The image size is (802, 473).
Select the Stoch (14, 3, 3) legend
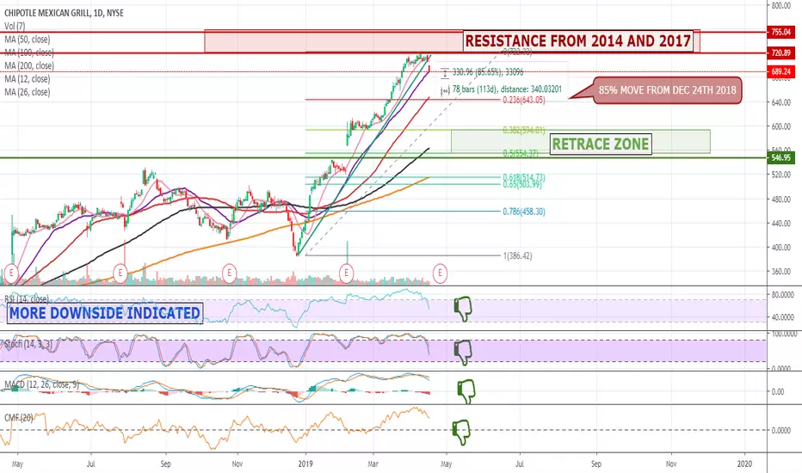pos(28,344)
